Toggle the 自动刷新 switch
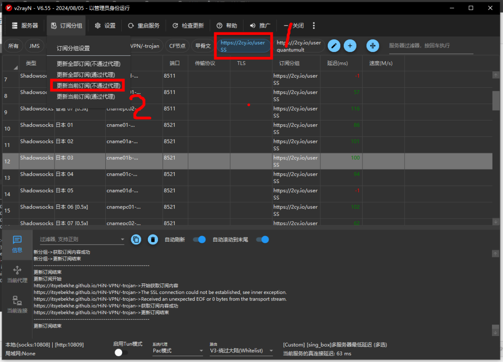 tap(199, 239)
